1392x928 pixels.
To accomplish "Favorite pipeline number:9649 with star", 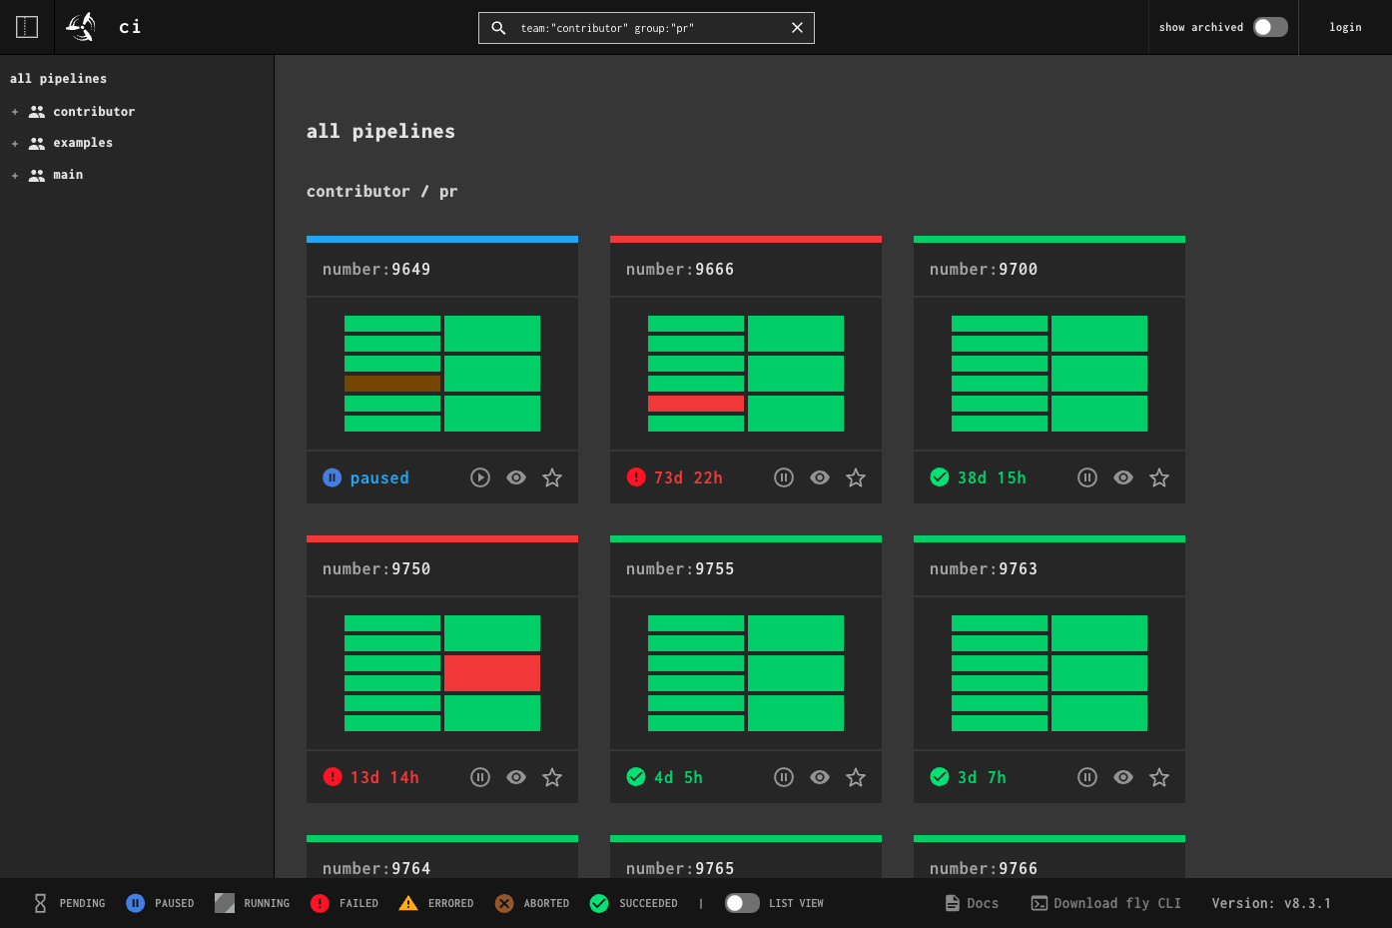I will tap(552, 477).
